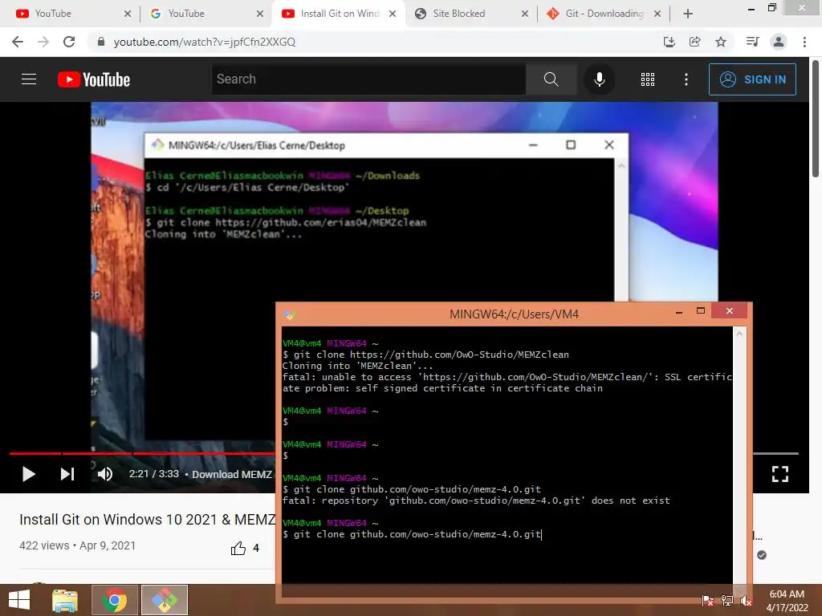Image resolution: width=822 pixels, height=616 pixels.
Task: Click the SSL certificate problem error text
Action: coord(507,383)
